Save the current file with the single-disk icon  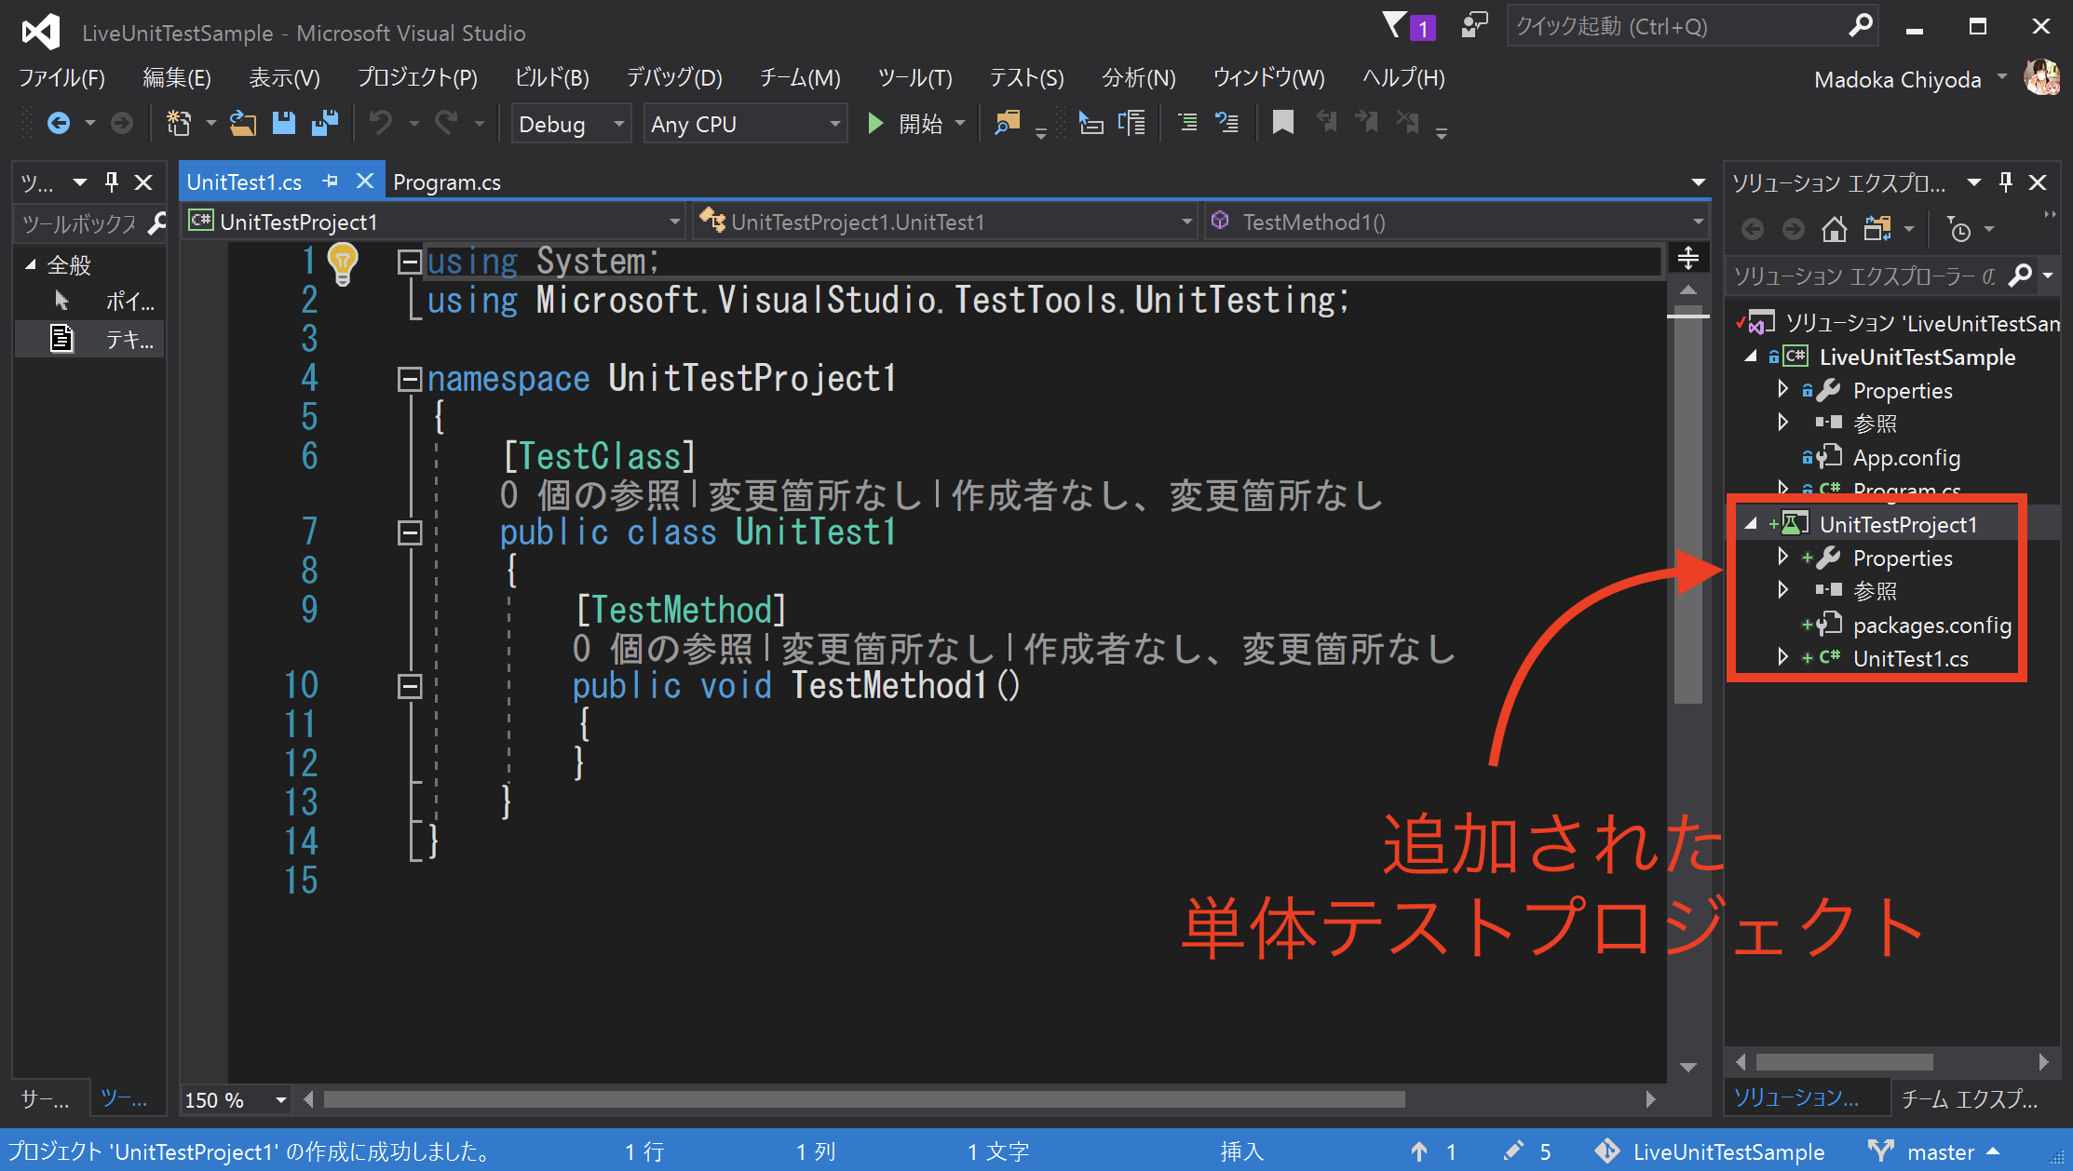point(284,123)
